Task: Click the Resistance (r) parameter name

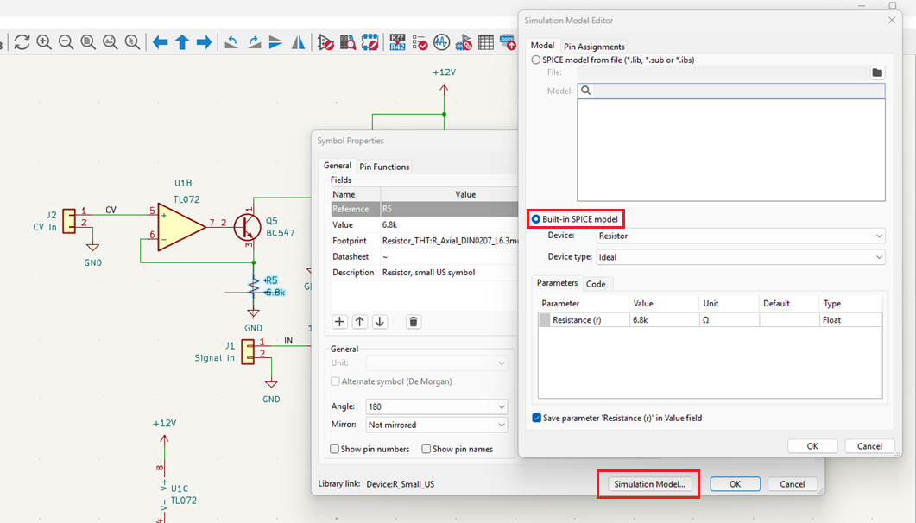Action: [x=577, y=320]
